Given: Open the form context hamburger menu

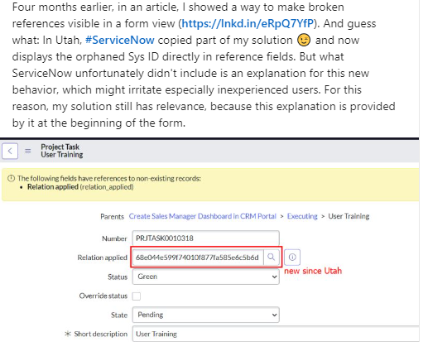Looking at the screenshot, I should (x=28, y=151).
